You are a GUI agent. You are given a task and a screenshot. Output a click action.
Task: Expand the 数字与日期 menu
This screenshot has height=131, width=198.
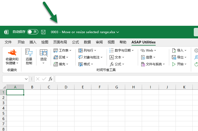(x=121, y=51)
